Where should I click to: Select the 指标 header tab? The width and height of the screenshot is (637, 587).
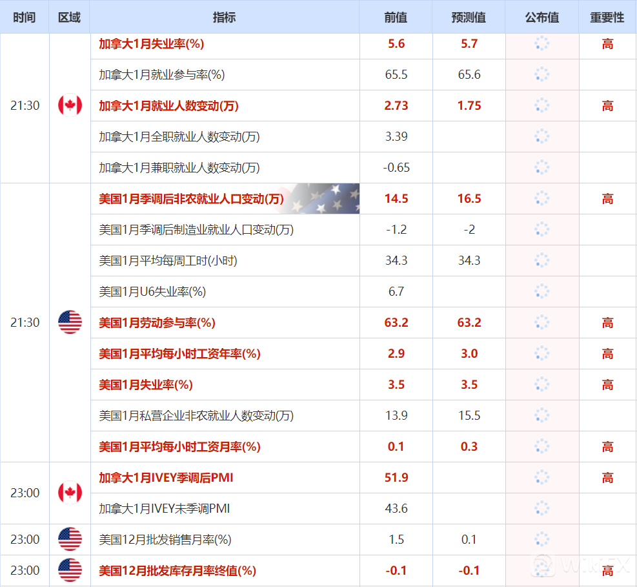click(225, 17)
